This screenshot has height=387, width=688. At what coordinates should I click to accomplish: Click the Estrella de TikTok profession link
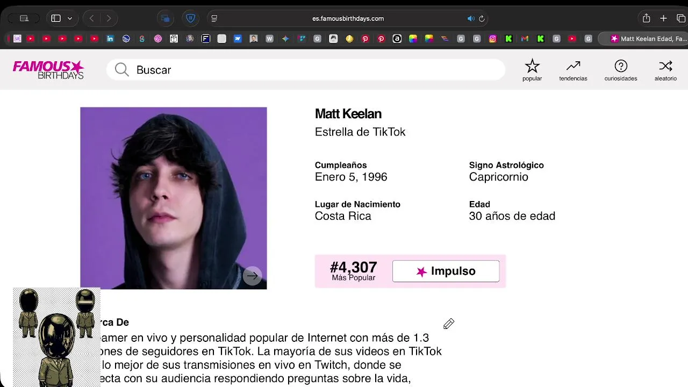(x=360, y=132)
